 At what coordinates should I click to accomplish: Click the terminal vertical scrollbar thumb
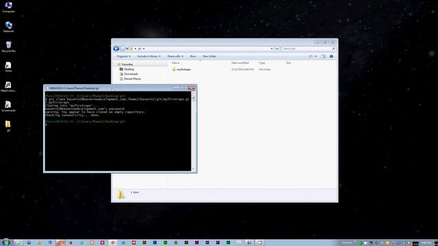pos(193,98)
